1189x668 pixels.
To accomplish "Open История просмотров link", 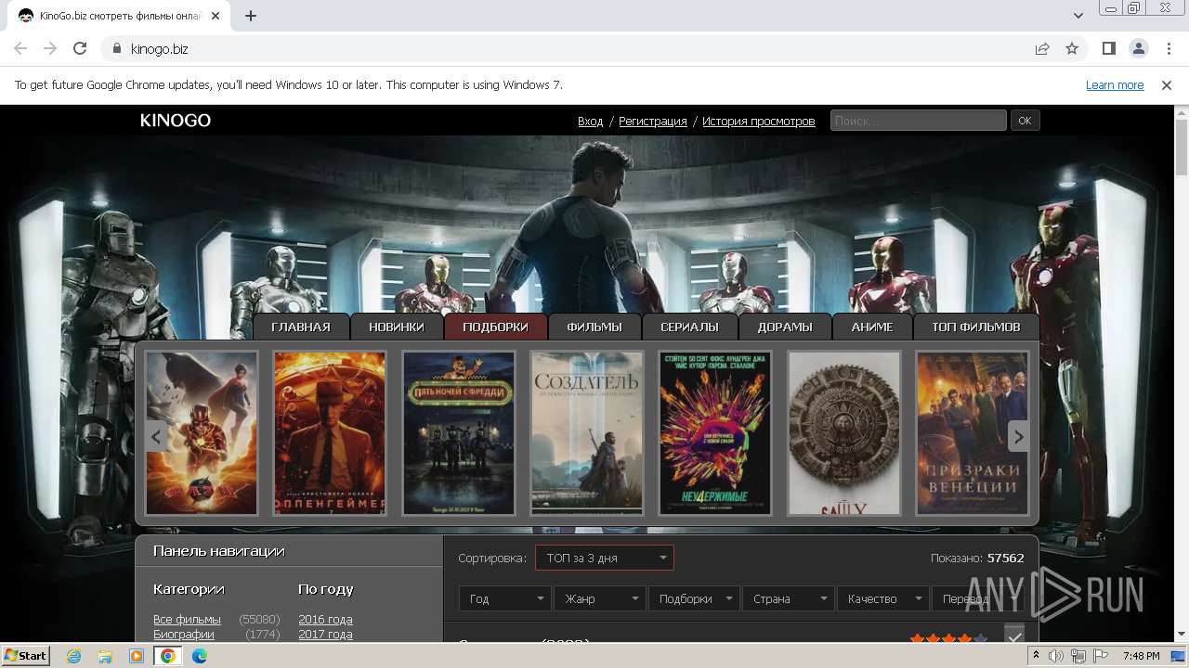I will click(758, 122).
